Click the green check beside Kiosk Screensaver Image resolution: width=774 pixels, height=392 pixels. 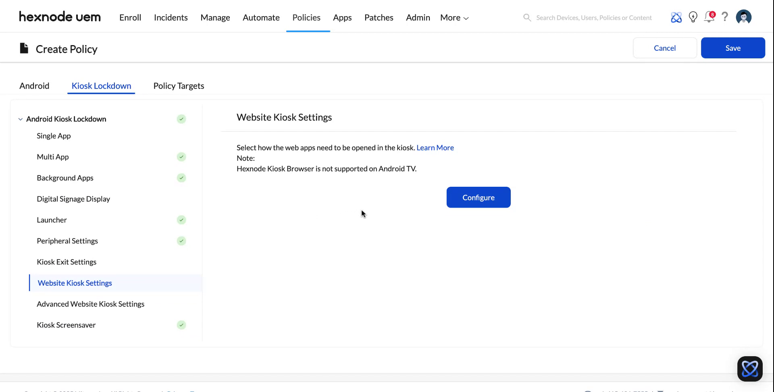(181, 325)
